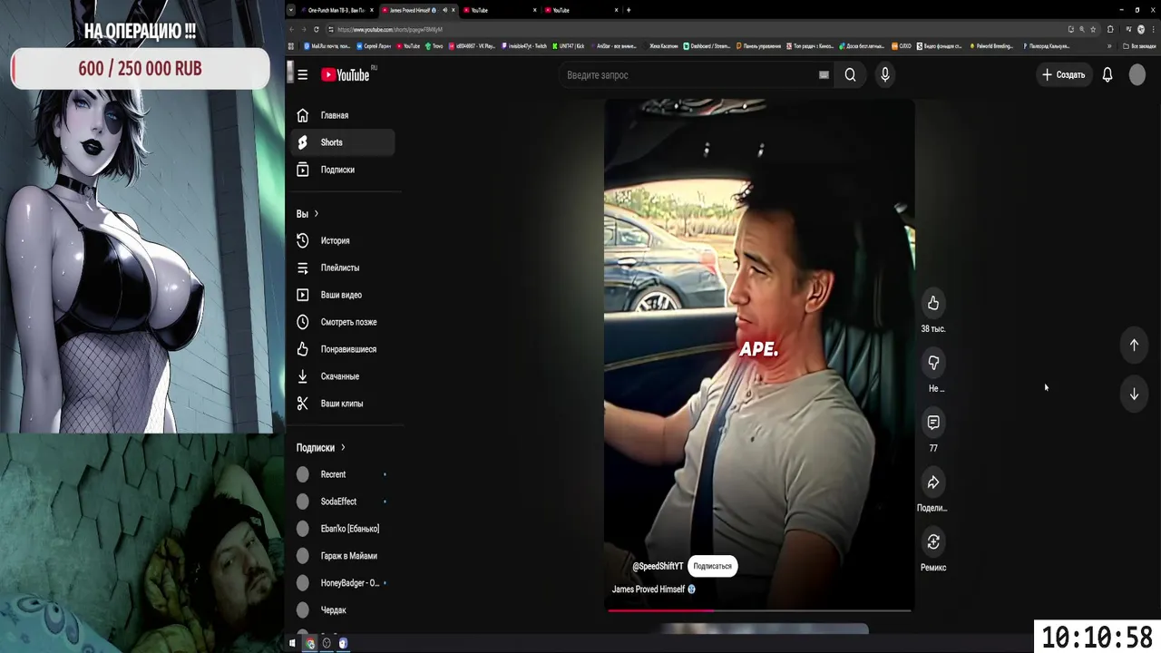1161x653 pixels.
Task: Open the Recrent subscription channel
Action: [343, 474]
